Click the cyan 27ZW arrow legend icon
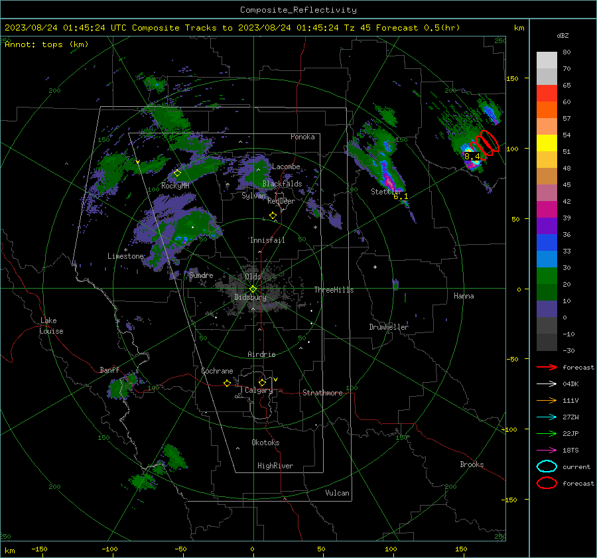The image size is (597, 558). 547,417
